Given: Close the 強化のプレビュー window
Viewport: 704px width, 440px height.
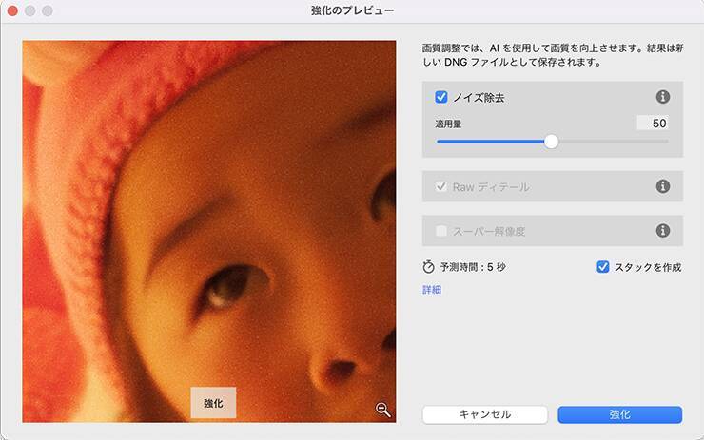Looking at the screenshot, I should click(x=13, y=10).
